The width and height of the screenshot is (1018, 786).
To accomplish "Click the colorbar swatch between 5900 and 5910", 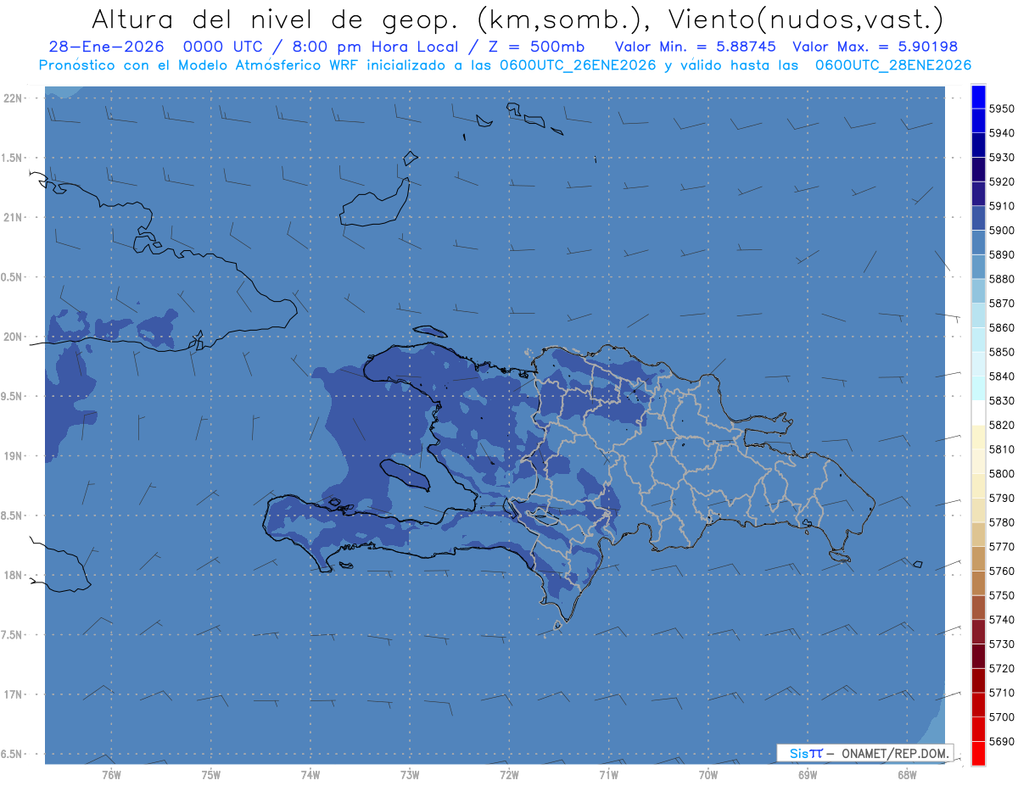I will 977,218.
